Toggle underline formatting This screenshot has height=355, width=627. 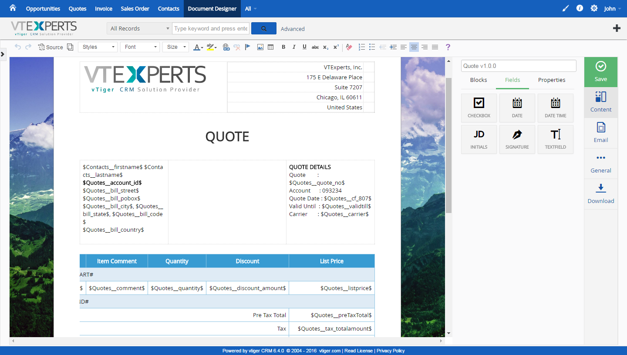tap(304, 47)
